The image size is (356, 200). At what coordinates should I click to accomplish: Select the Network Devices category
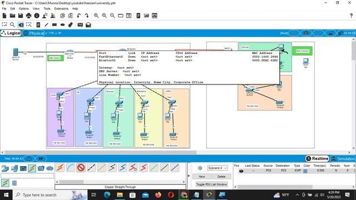pyautogui.click(x=5, y=168)
